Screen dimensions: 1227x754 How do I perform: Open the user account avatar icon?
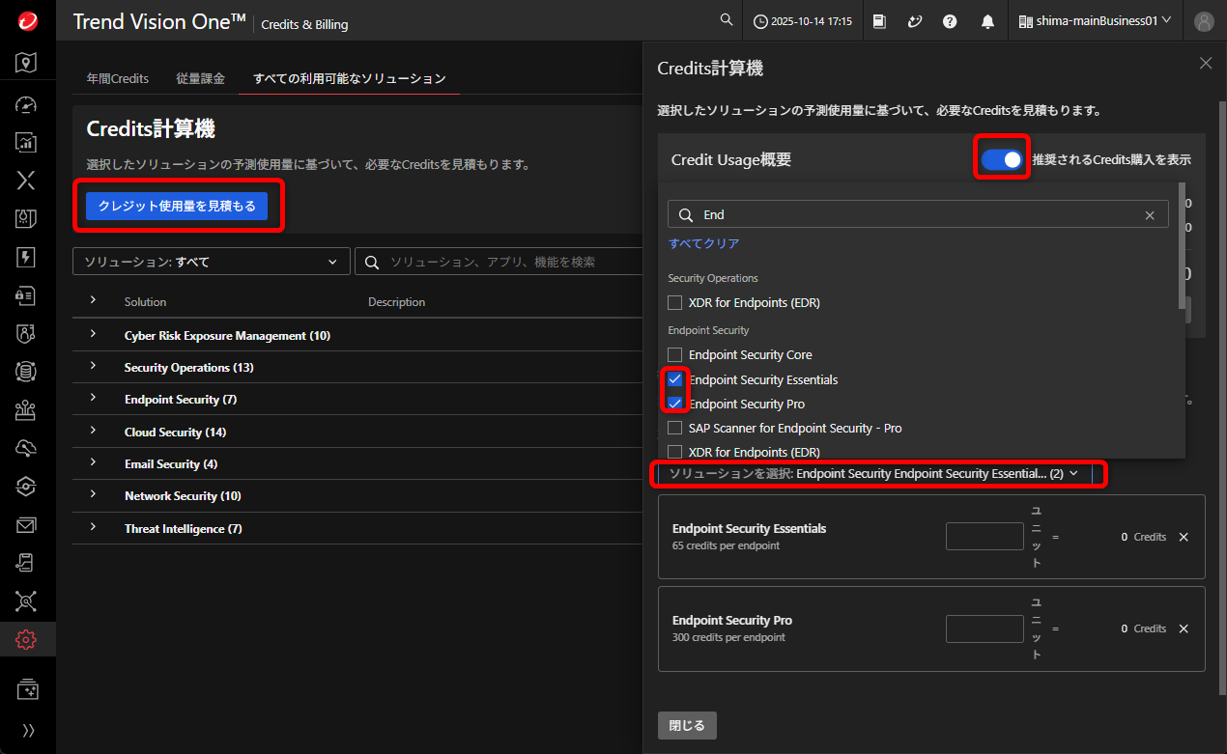pyautogui.click(x=1204, y=21)
